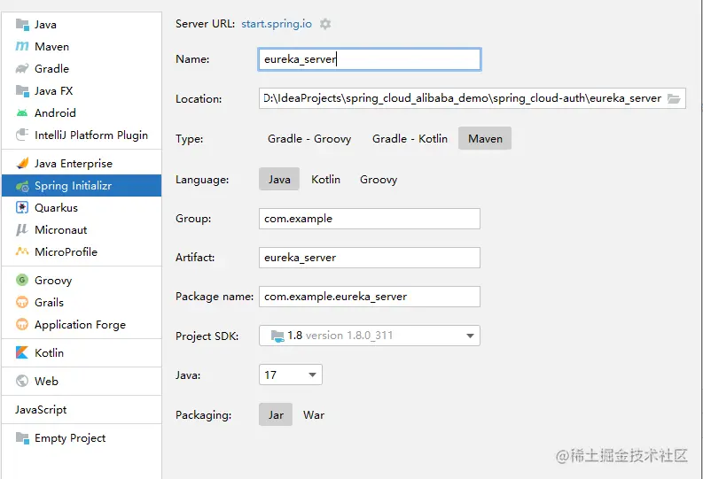Open the Java version dropdown
Viewport: 703px width, 479px height.
291,375
